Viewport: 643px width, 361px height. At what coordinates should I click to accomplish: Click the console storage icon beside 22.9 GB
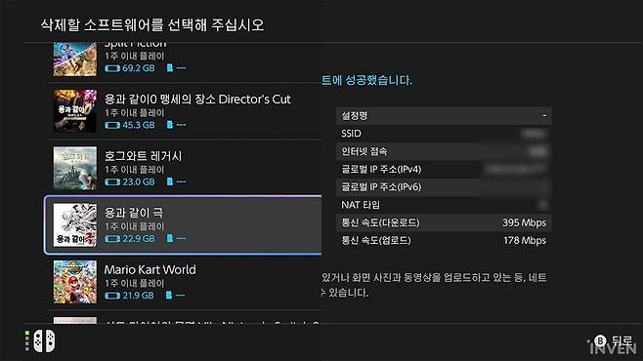(x=112, y=239)
